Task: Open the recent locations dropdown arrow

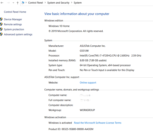Action: [13, 3]
